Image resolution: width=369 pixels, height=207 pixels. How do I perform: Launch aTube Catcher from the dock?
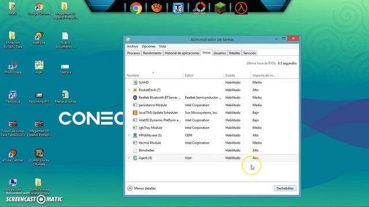(157, 8)
